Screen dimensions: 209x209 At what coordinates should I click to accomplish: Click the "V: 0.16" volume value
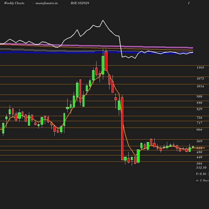(201, 174)
